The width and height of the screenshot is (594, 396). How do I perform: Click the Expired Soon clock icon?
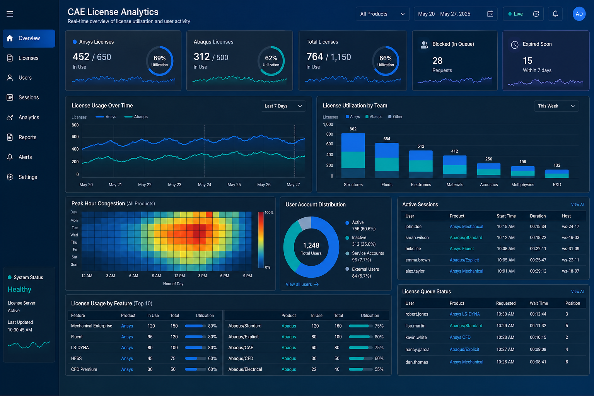click(x=515, y=45)
